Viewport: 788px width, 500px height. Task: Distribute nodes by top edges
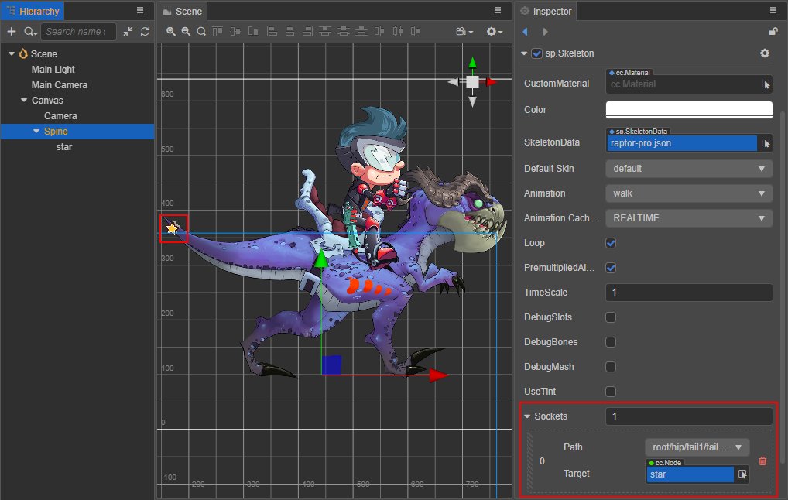325,31
